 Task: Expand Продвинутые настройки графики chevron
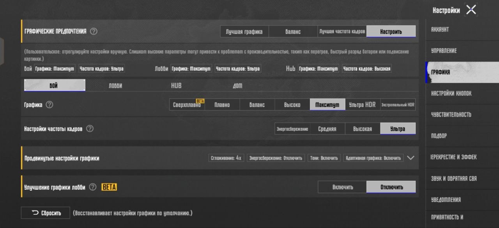pyautogui.click(x=411, y=158)
